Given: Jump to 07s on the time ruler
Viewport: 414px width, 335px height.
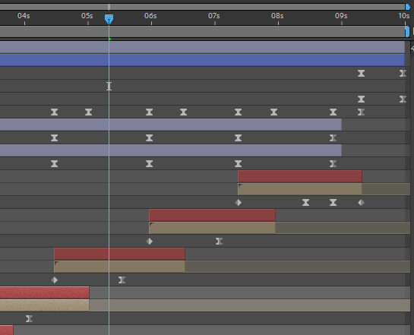Looking at the screenshot, I should coord(214,16).
